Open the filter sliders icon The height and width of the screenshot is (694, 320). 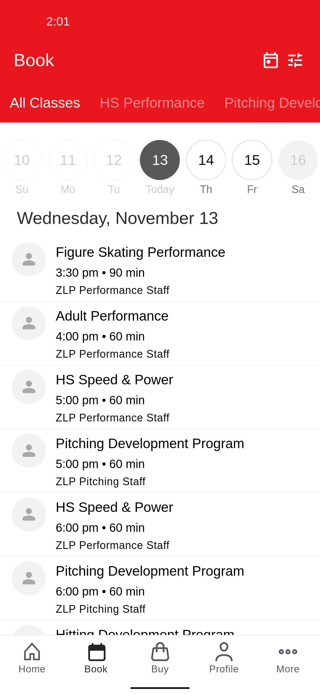tap(295, 60)
